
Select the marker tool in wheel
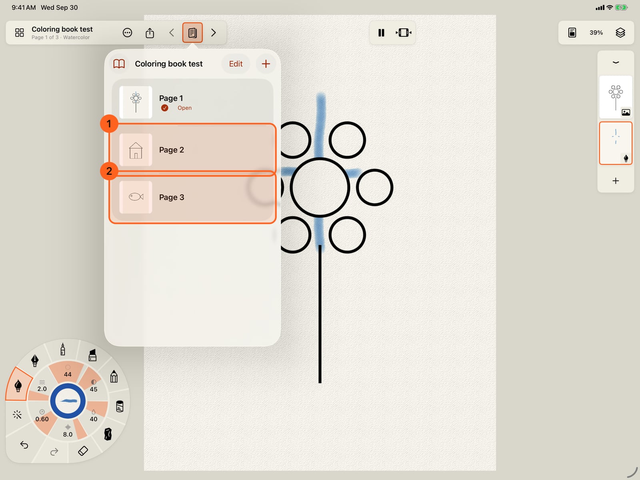click(x=92, y=355)
